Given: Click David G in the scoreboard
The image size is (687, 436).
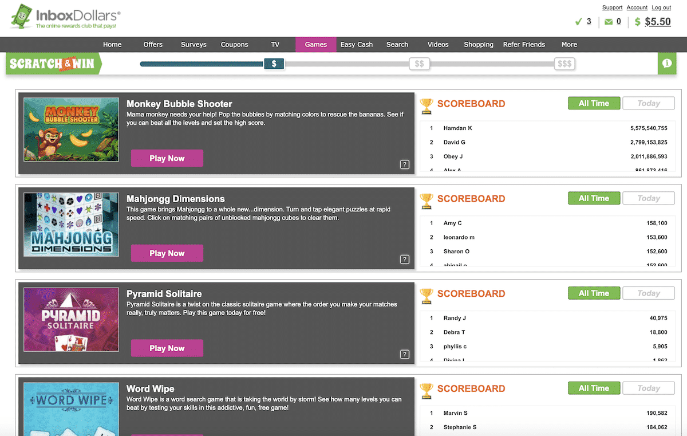Looking at the screenshot, I should [x=455, y=142].
